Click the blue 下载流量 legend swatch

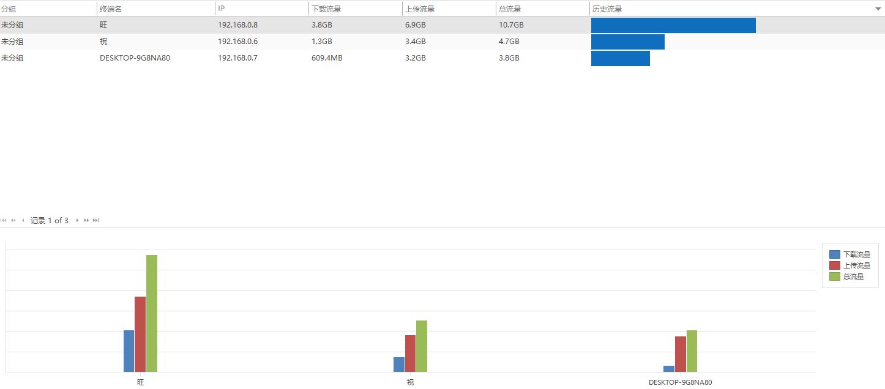coord(835,254)
